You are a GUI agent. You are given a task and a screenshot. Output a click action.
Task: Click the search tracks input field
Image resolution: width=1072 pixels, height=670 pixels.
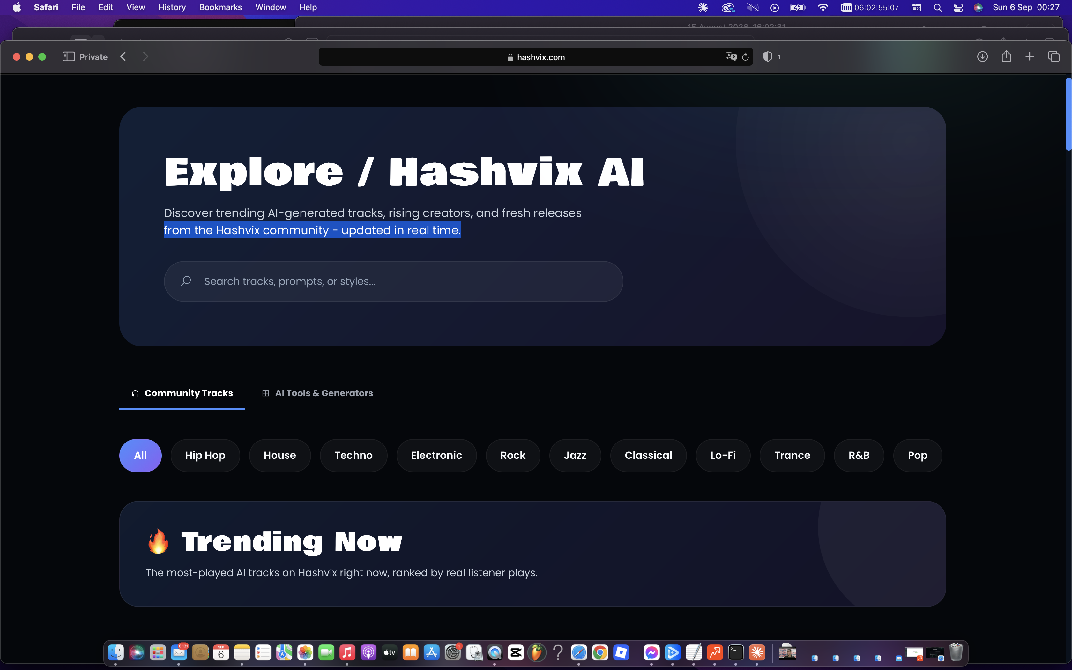[x=393, y=281]
